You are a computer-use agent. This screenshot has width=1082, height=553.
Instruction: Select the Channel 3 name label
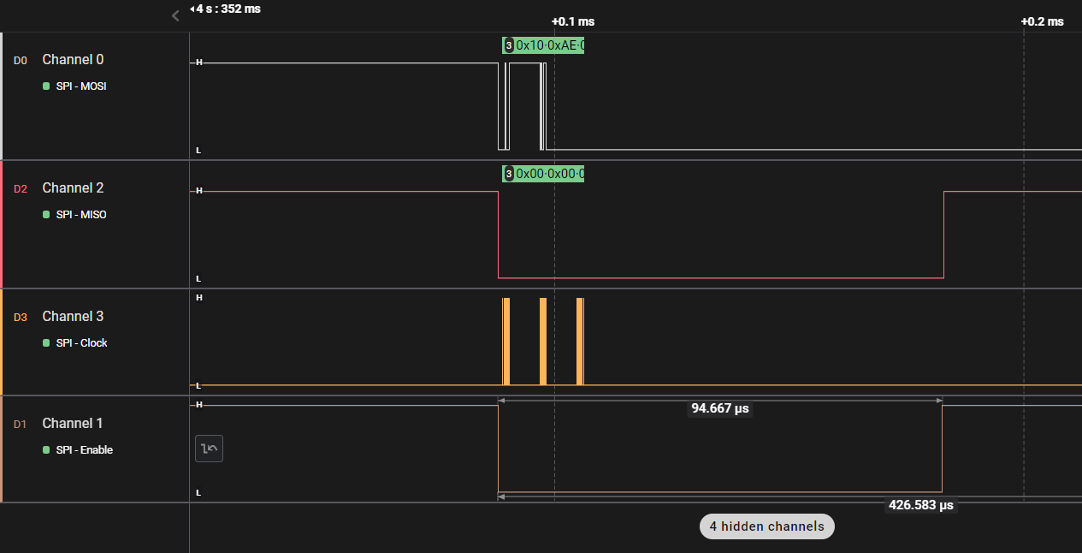click(73, 317)
